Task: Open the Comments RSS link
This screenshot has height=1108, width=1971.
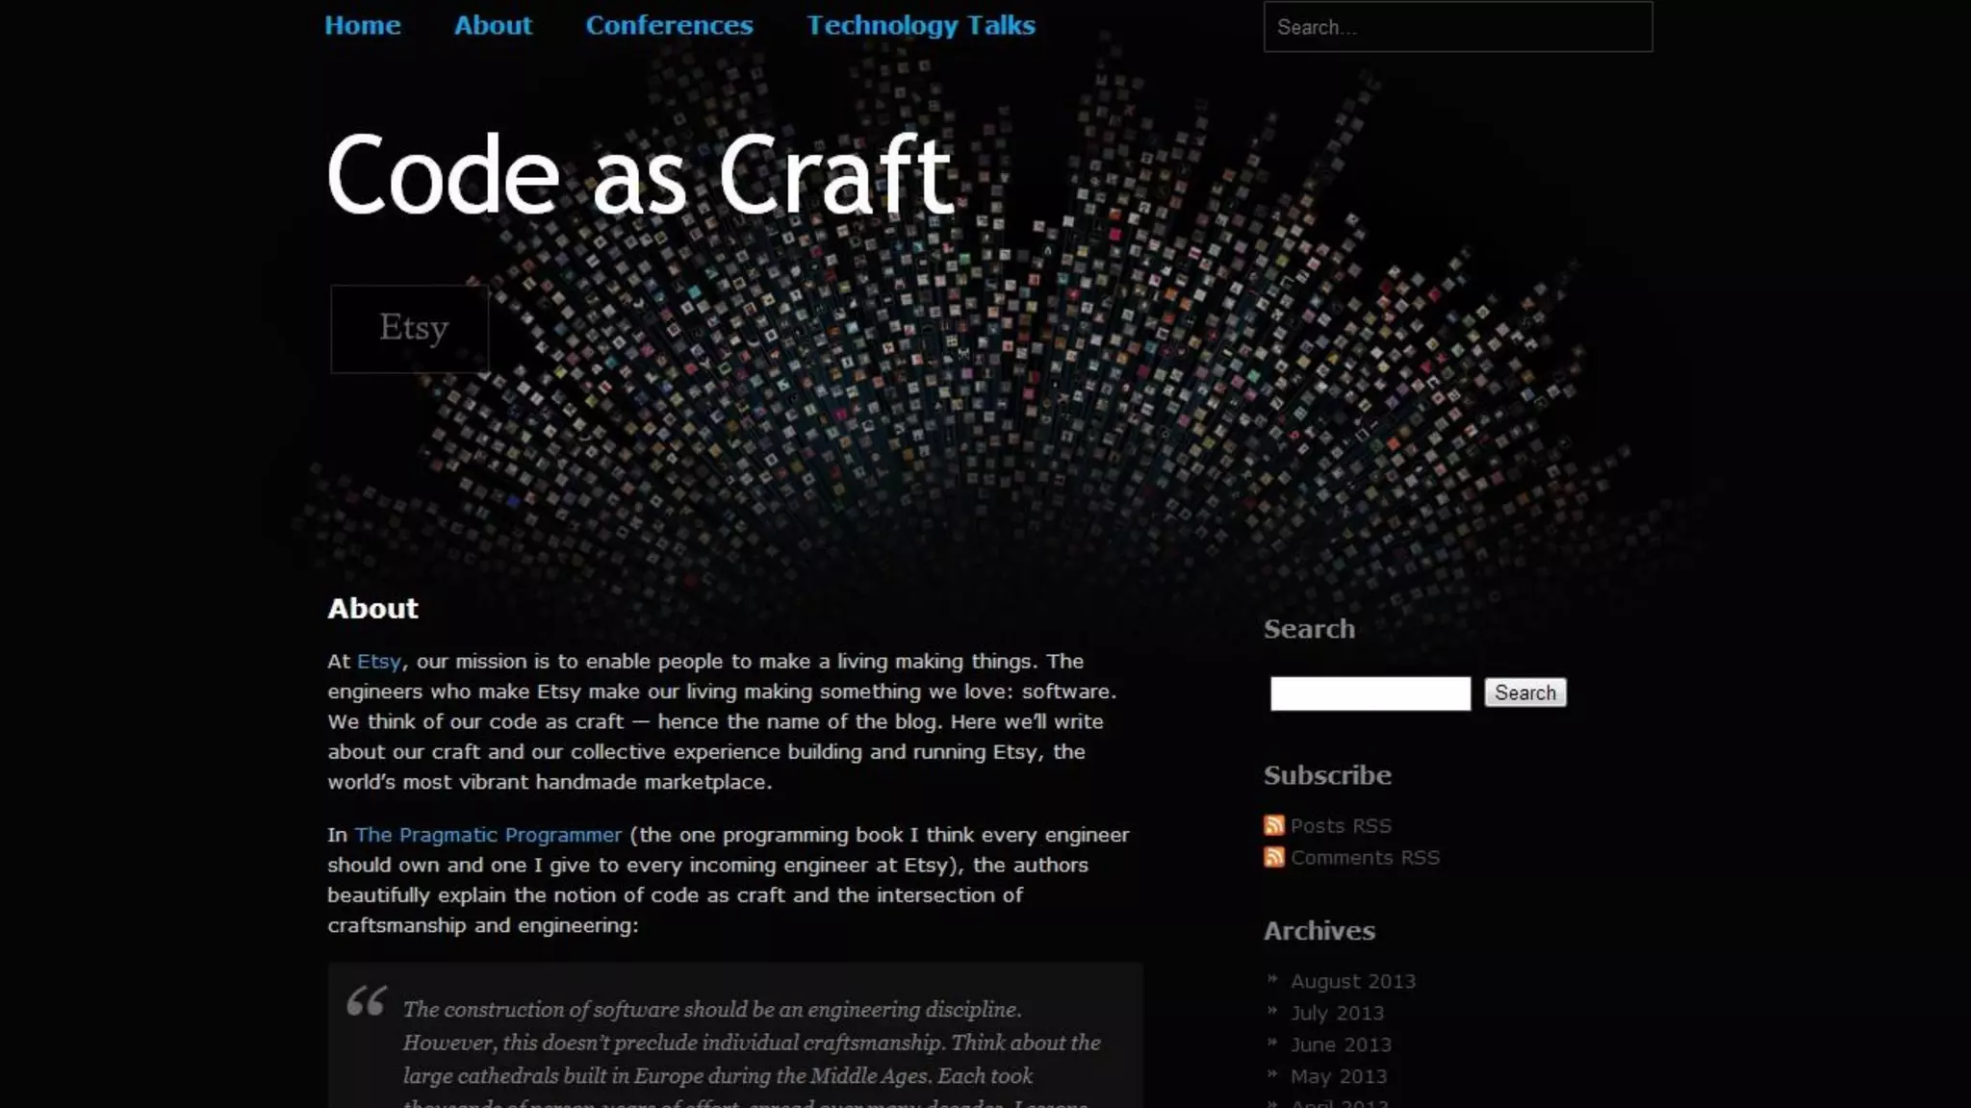Action: 1365,858
